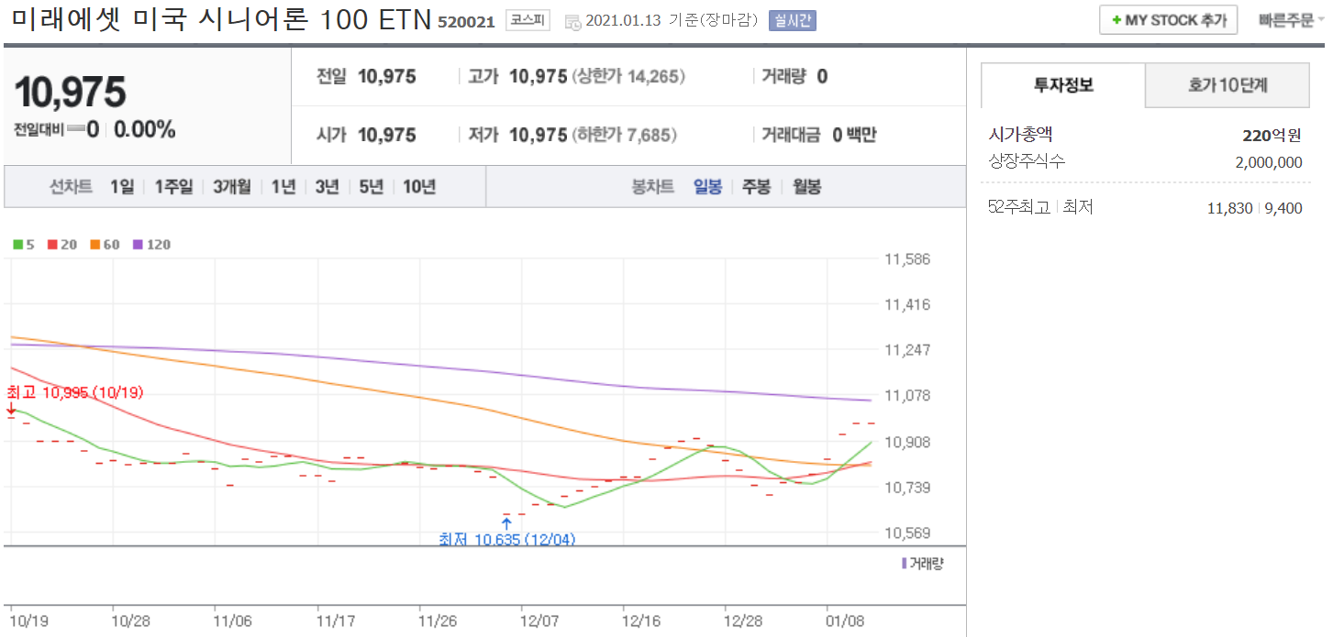Switch to the 호가10단계 tab
Screen dimensions: 1333x637
[1227, 85]
